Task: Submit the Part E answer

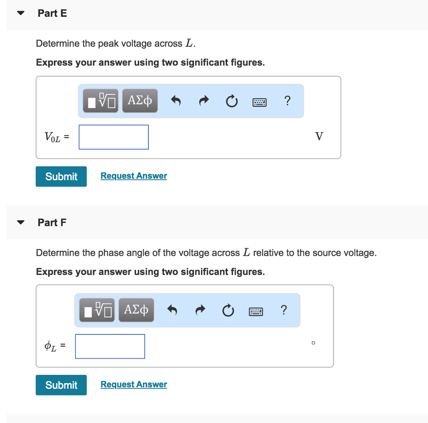Action: point(61,176)
